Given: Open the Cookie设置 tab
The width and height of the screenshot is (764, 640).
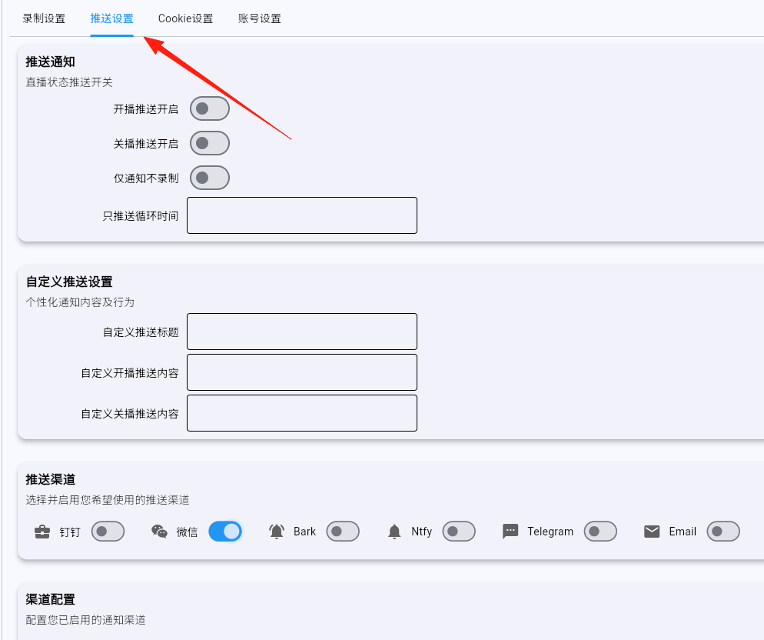Looking at the screenshot, I should coord(185,18).
